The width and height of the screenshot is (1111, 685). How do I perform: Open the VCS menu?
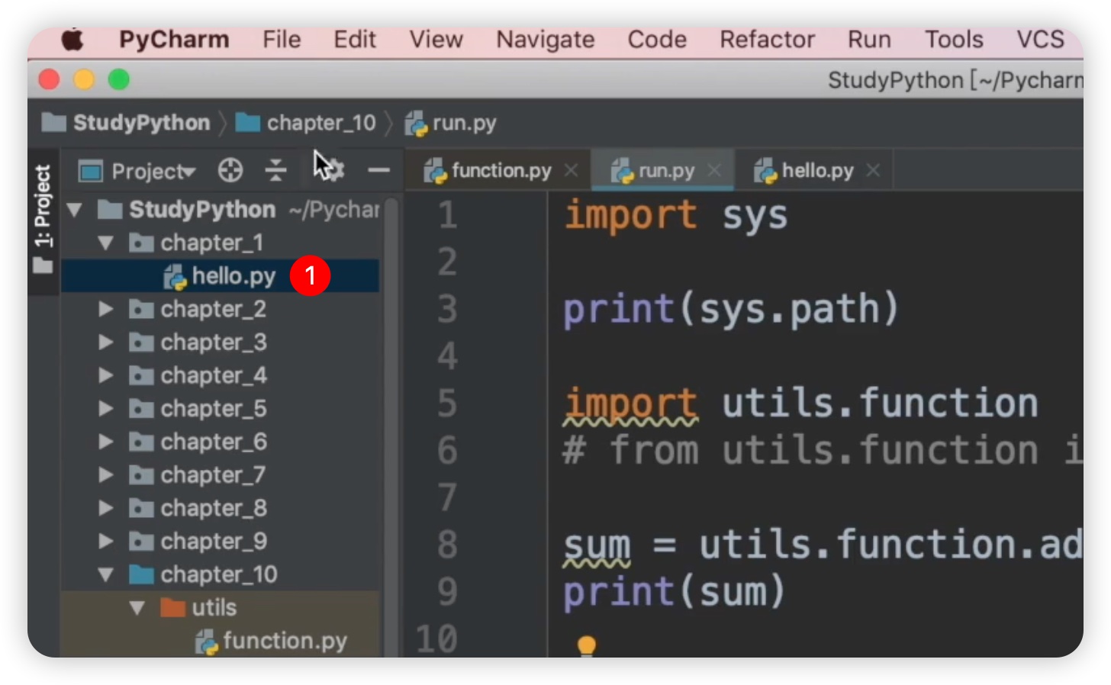point(1040,40)
